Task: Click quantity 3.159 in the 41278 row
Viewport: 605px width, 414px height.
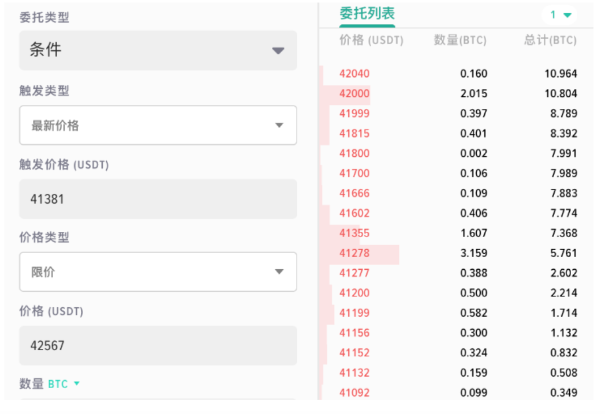Action: (x=474, y=253)
